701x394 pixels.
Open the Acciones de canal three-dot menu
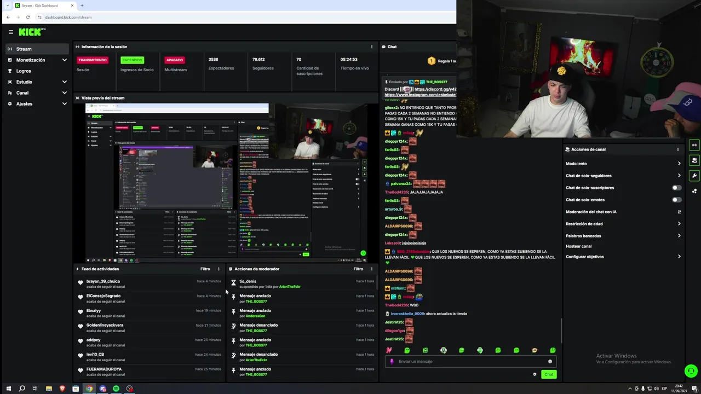pos(678,149)
